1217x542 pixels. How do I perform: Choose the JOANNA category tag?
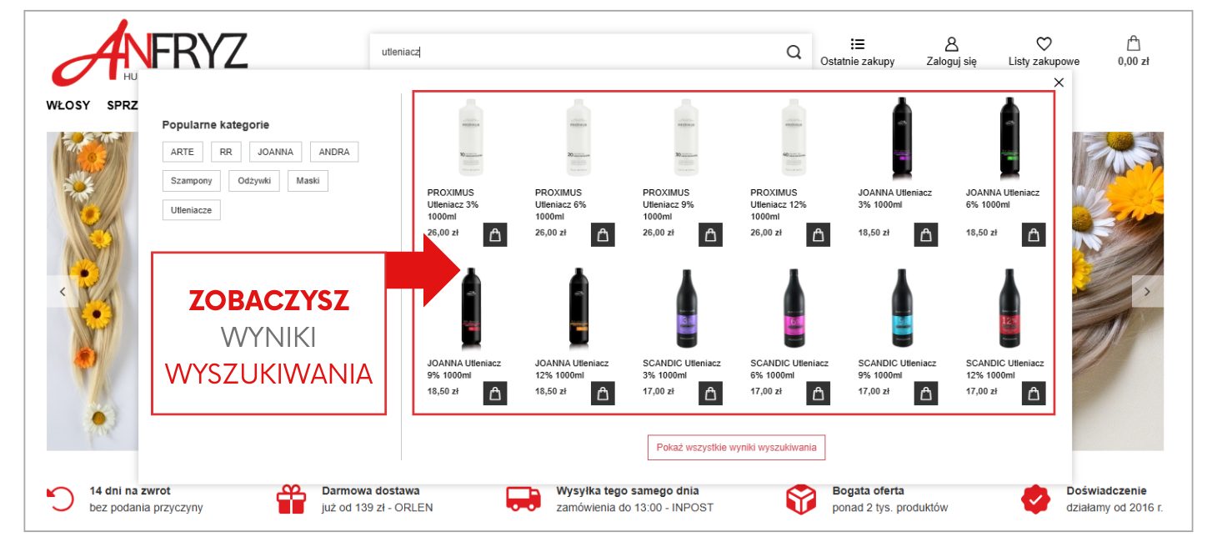click(x=275, y=152)
